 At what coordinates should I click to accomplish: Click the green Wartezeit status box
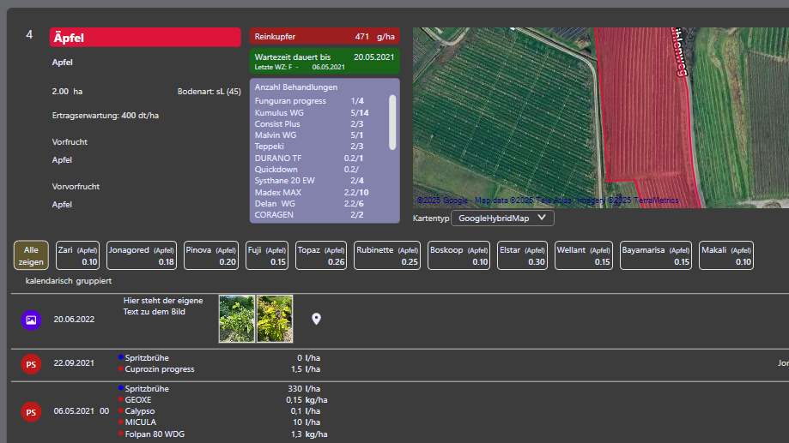(x=325, y=61)
